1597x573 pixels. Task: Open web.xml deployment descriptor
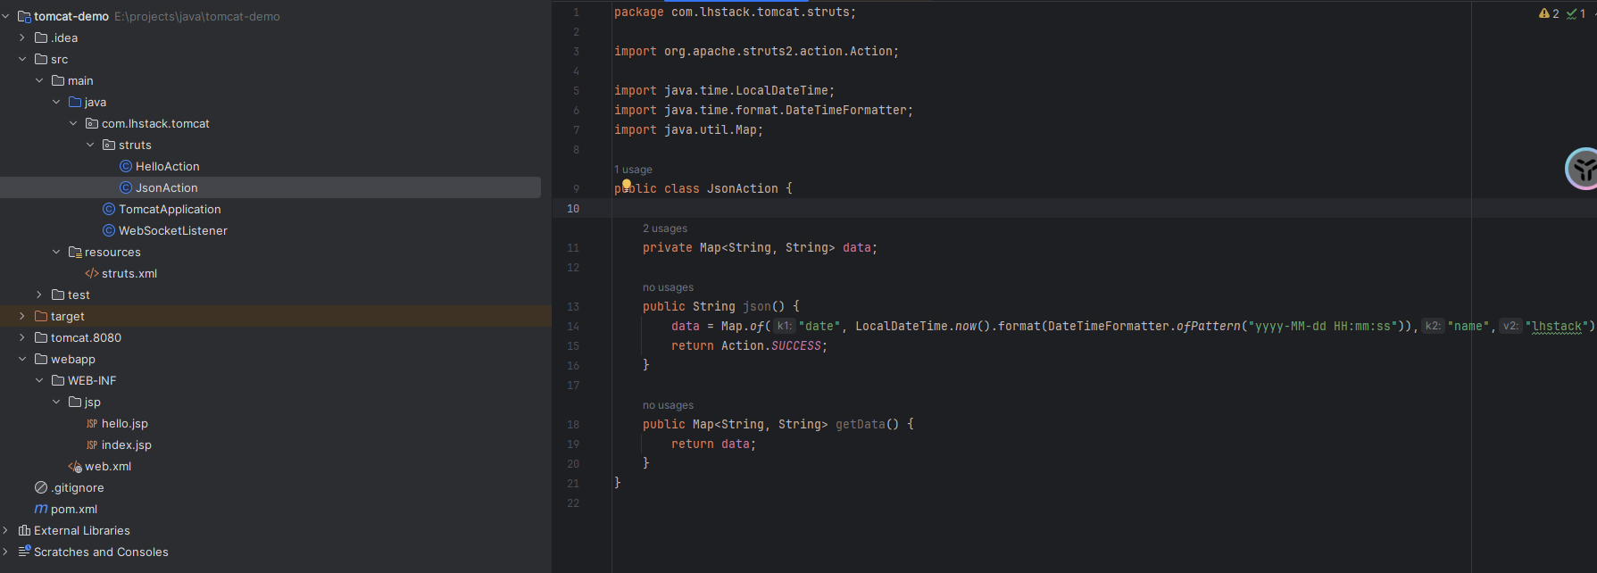(107, 466)
